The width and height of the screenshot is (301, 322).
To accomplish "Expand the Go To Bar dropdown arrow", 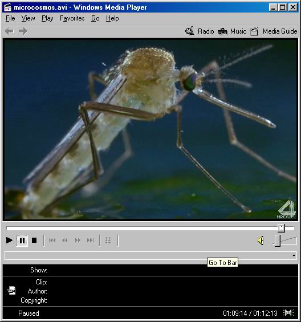I will coord(294,256).
